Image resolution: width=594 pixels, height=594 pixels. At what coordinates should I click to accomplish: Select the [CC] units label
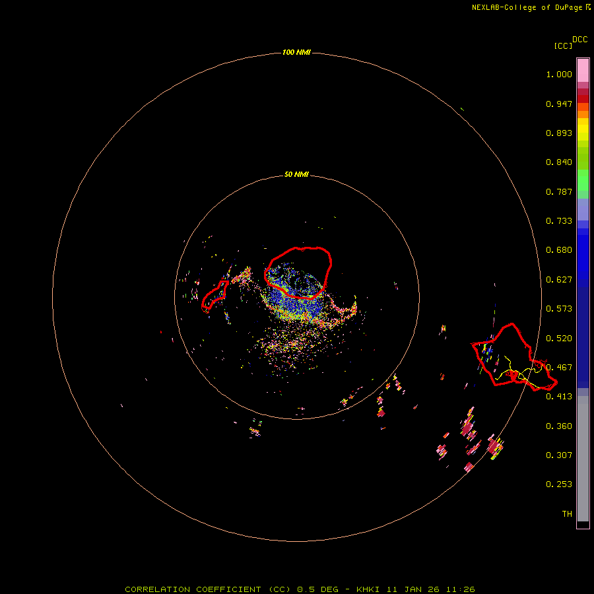[563, 46]
